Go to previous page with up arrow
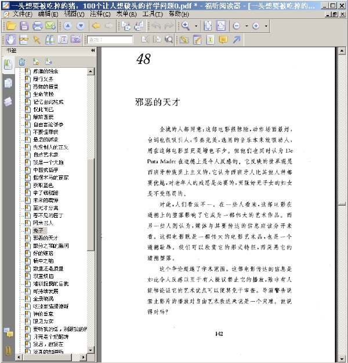The image size is (348, 363). [x=67, y=25]
